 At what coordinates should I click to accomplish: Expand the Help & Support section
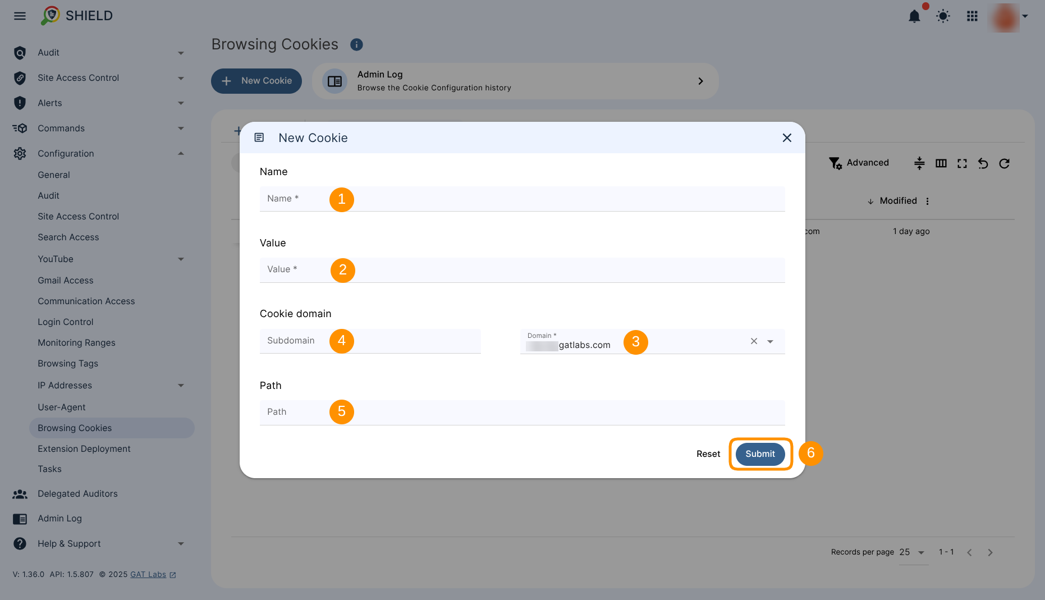tap(181, 544)
